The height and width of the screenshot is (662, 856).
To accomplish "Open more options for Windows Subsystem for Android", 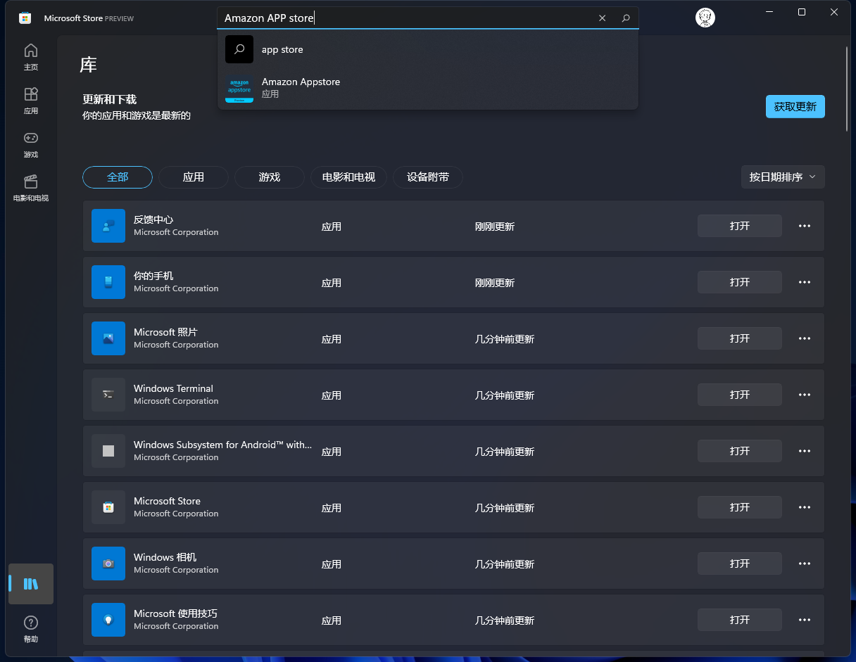I will [x=805, y=451].
